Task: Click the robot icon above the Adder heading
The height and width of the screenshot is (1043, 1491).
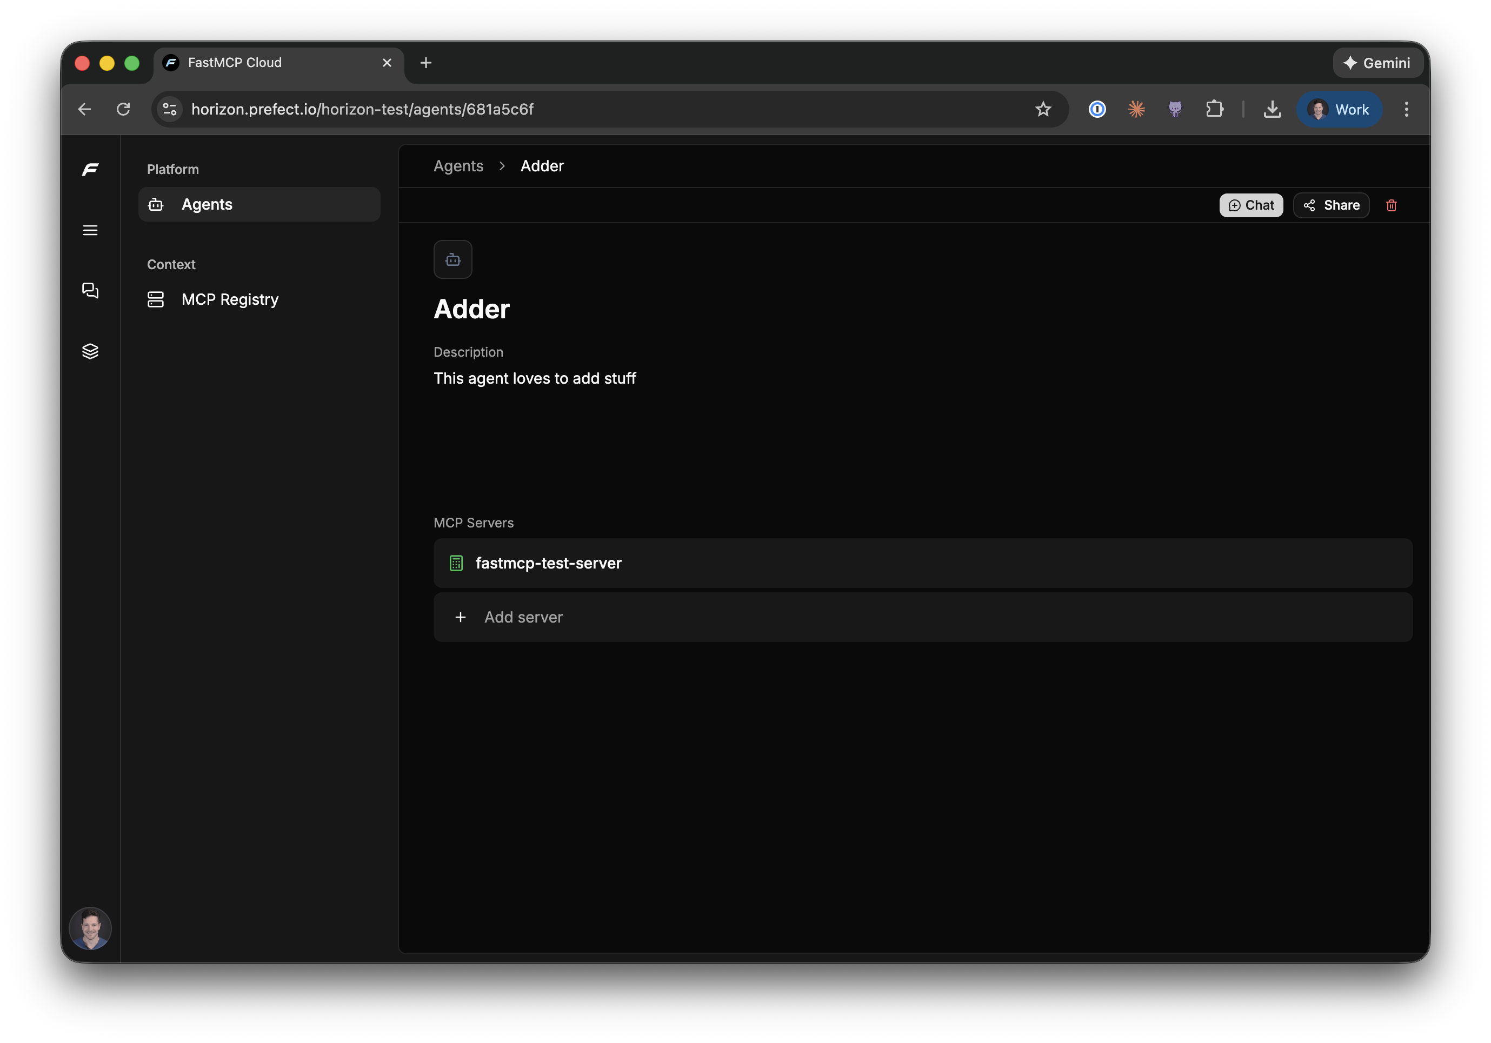Action: [452, 259]
